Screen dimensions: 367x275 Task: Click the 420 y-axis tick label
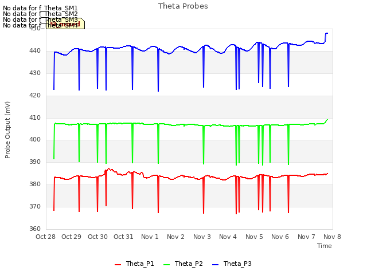[x=35, y=96]
